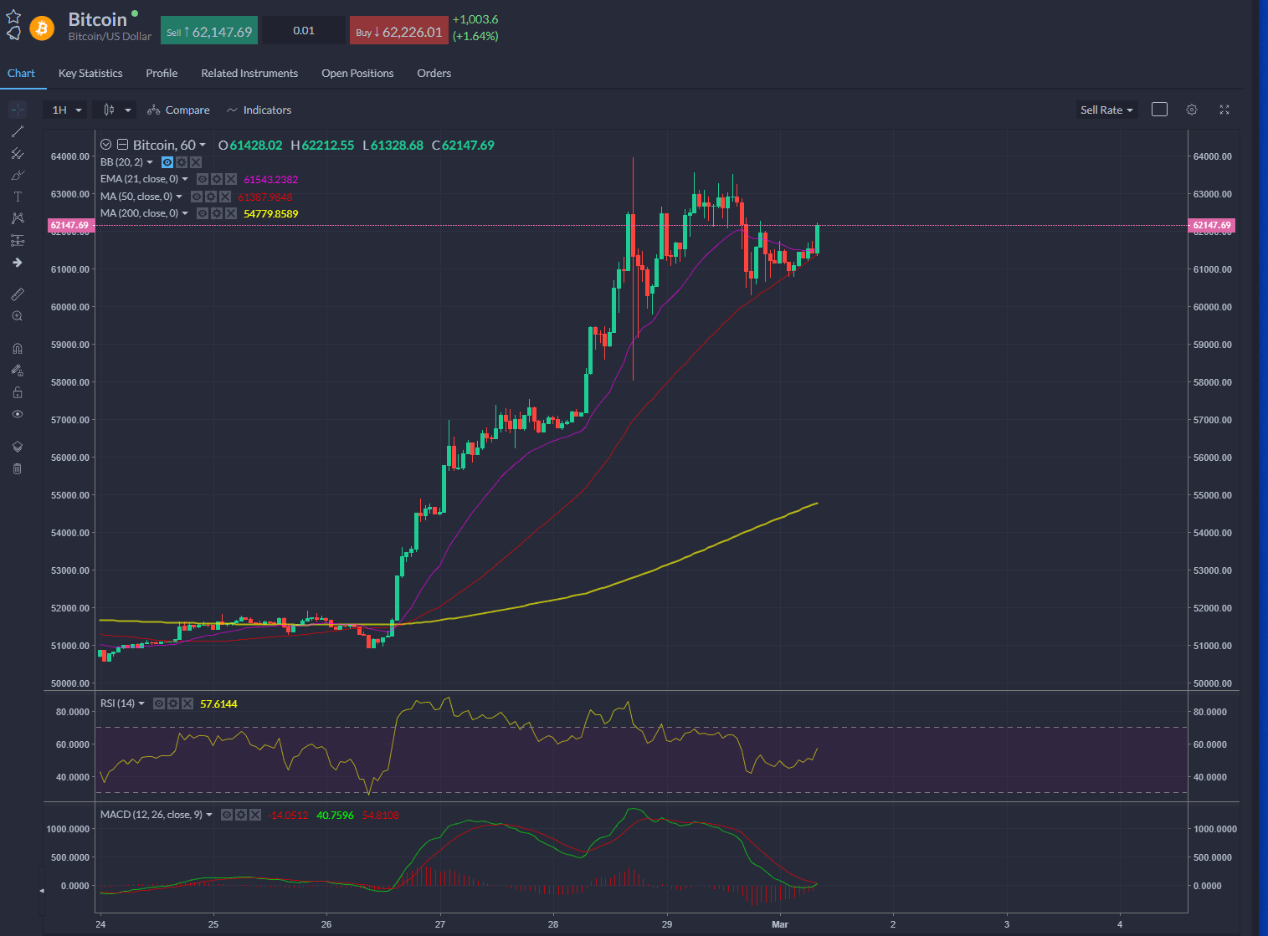Open EMA (21) settings gear
This screenshot has height=936, width=1268.
pyautogui.click(x=217, y=179)
